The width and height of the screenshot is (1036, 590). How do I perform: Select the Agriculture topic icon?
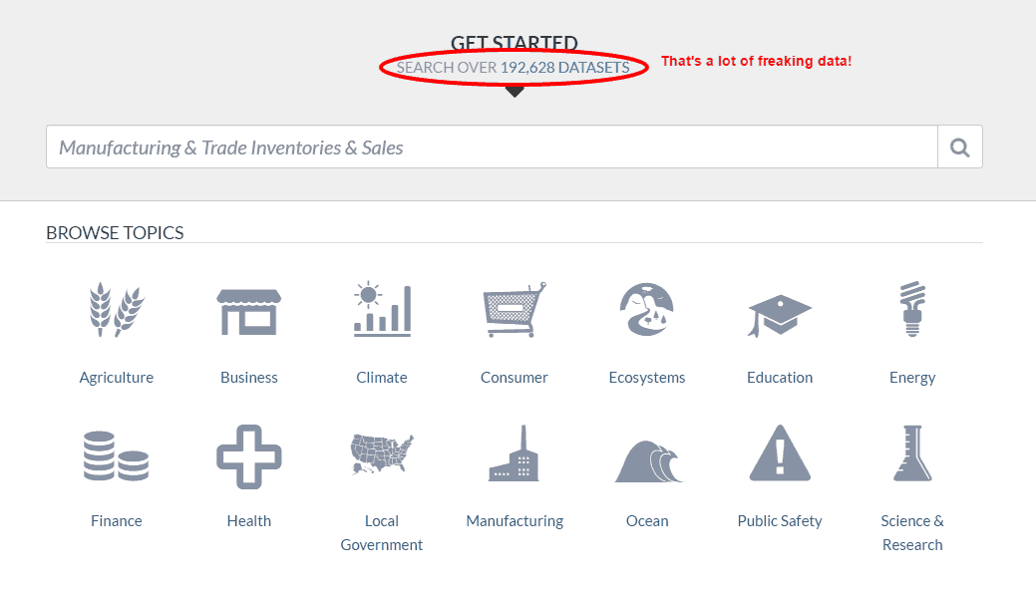tap(116, 309)
